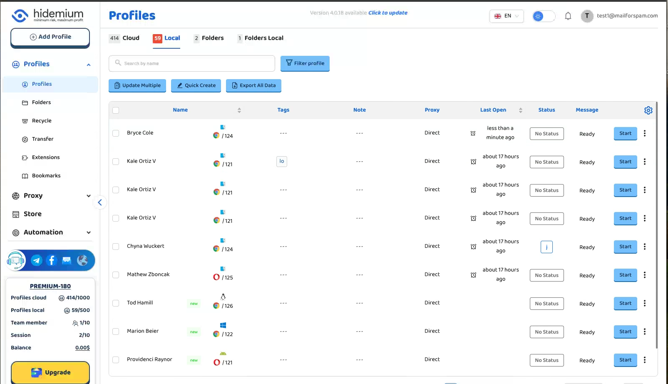Image resolution: width=668 pixels, height=384 pixels.
Task: Open table column settings gear
Action: coord(648,110)
